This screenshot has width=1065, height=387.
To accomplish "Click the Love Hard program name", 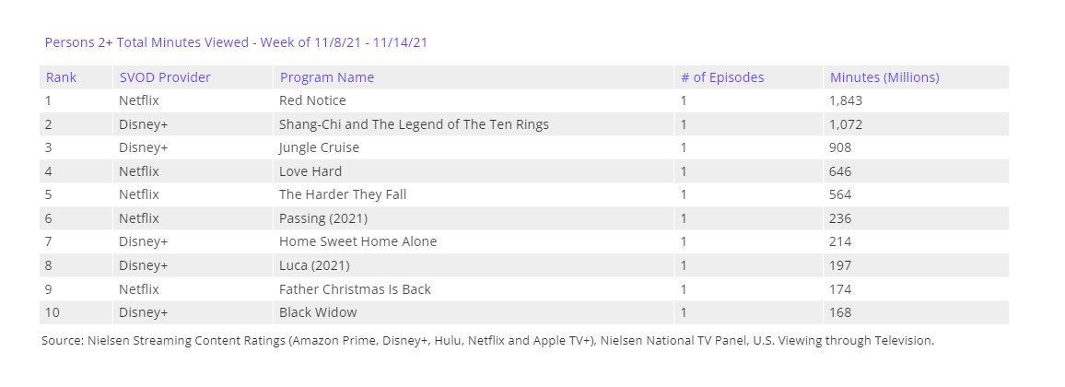I will [310, 171].
